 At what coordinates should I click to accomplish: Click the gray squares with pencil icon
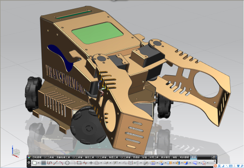coord(146,163)
